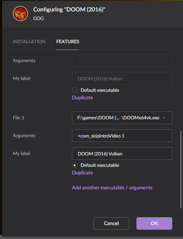This screenshot has height=239, width=183.
Task: Click the upper Duplicate link
Action: pos(82,98)
